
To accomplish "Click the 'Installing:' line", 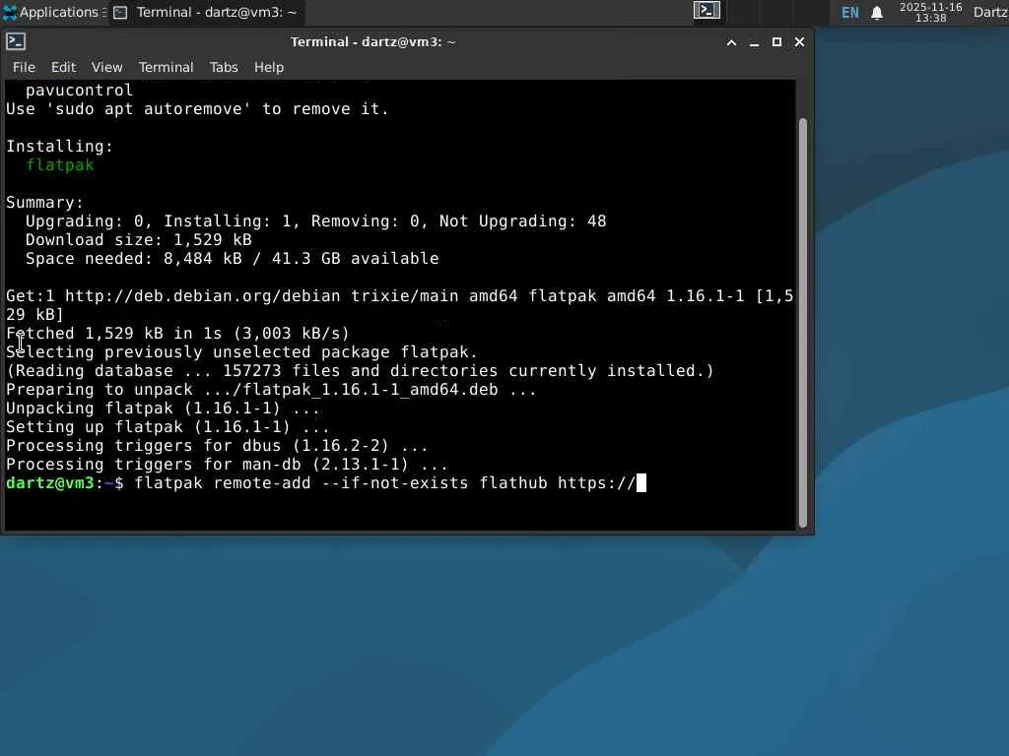I will coord(59,147).
